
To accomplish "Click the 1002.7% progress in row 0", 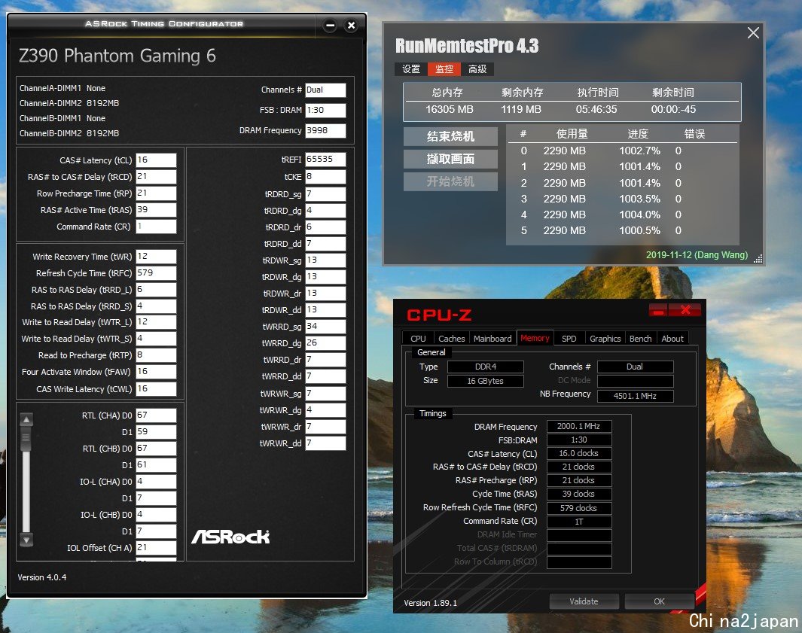I will click(639, 151).
